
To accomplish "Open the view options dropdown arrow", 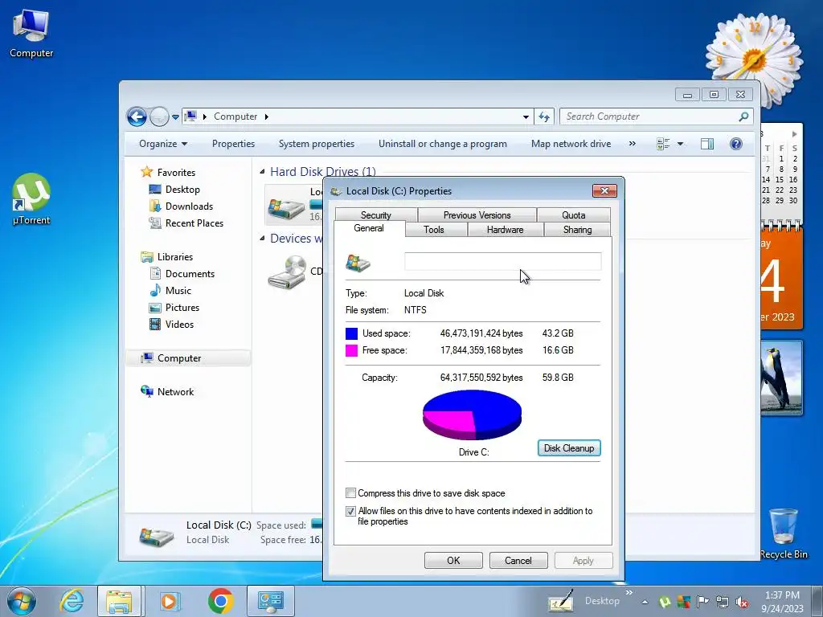I will click(x=680, y=144).
